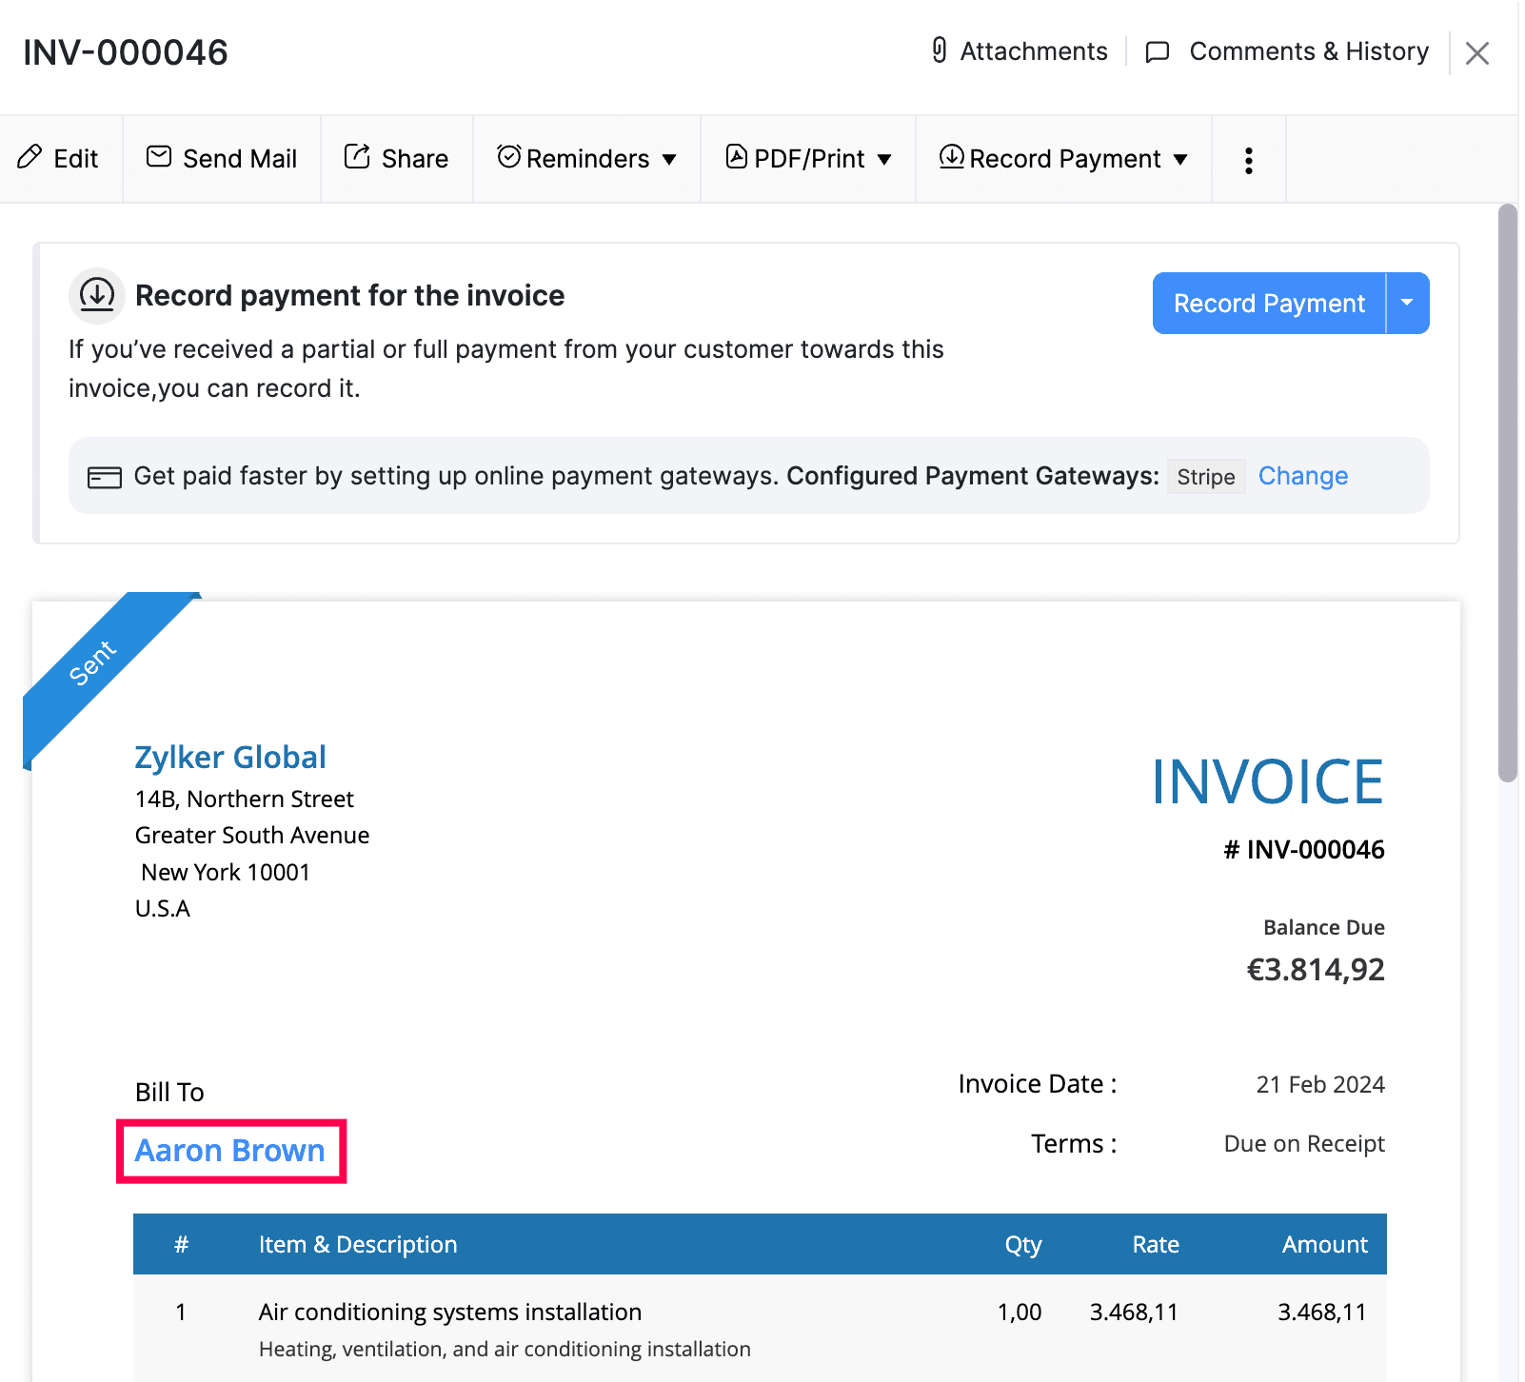Select the PDF/Print document icon
The image size is (1525, 1382).
[x=738, y=158]
